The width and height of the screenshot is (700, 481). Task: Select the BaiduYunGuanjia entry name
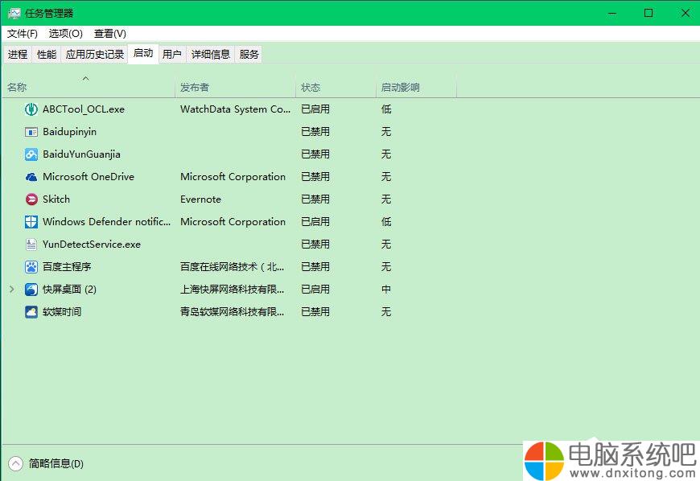(82, 154)
